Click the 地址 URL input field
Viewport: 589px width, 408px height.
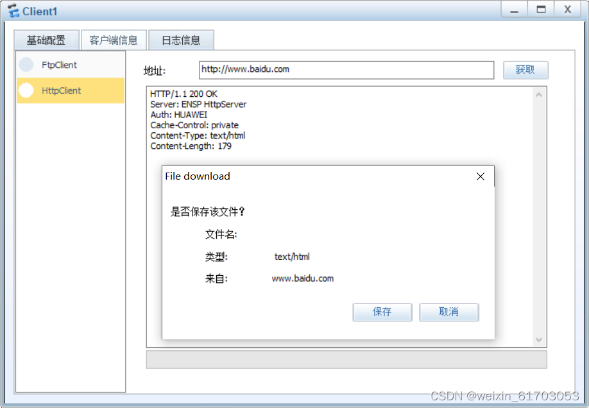tap(346, 70)
